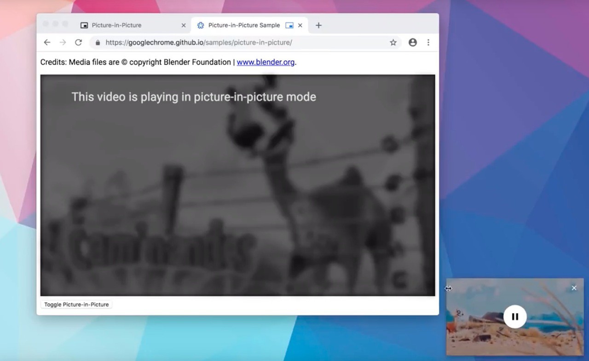The image size is (589, 361).
Task: Click the dimmed video player on the page
Action: (237, 185)
